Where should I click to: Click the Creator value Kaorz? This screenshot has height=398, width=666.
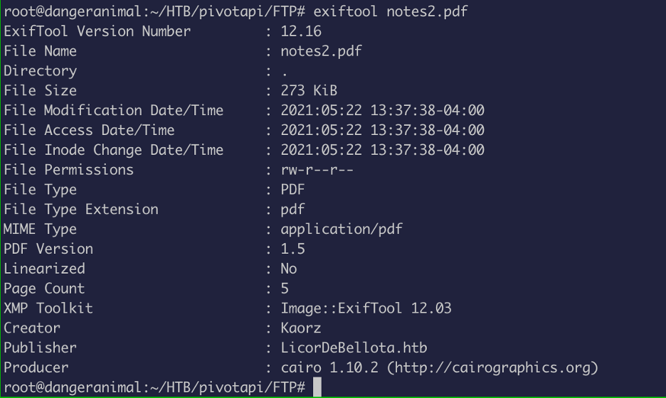pyautogui.click(x=301, y=328)
